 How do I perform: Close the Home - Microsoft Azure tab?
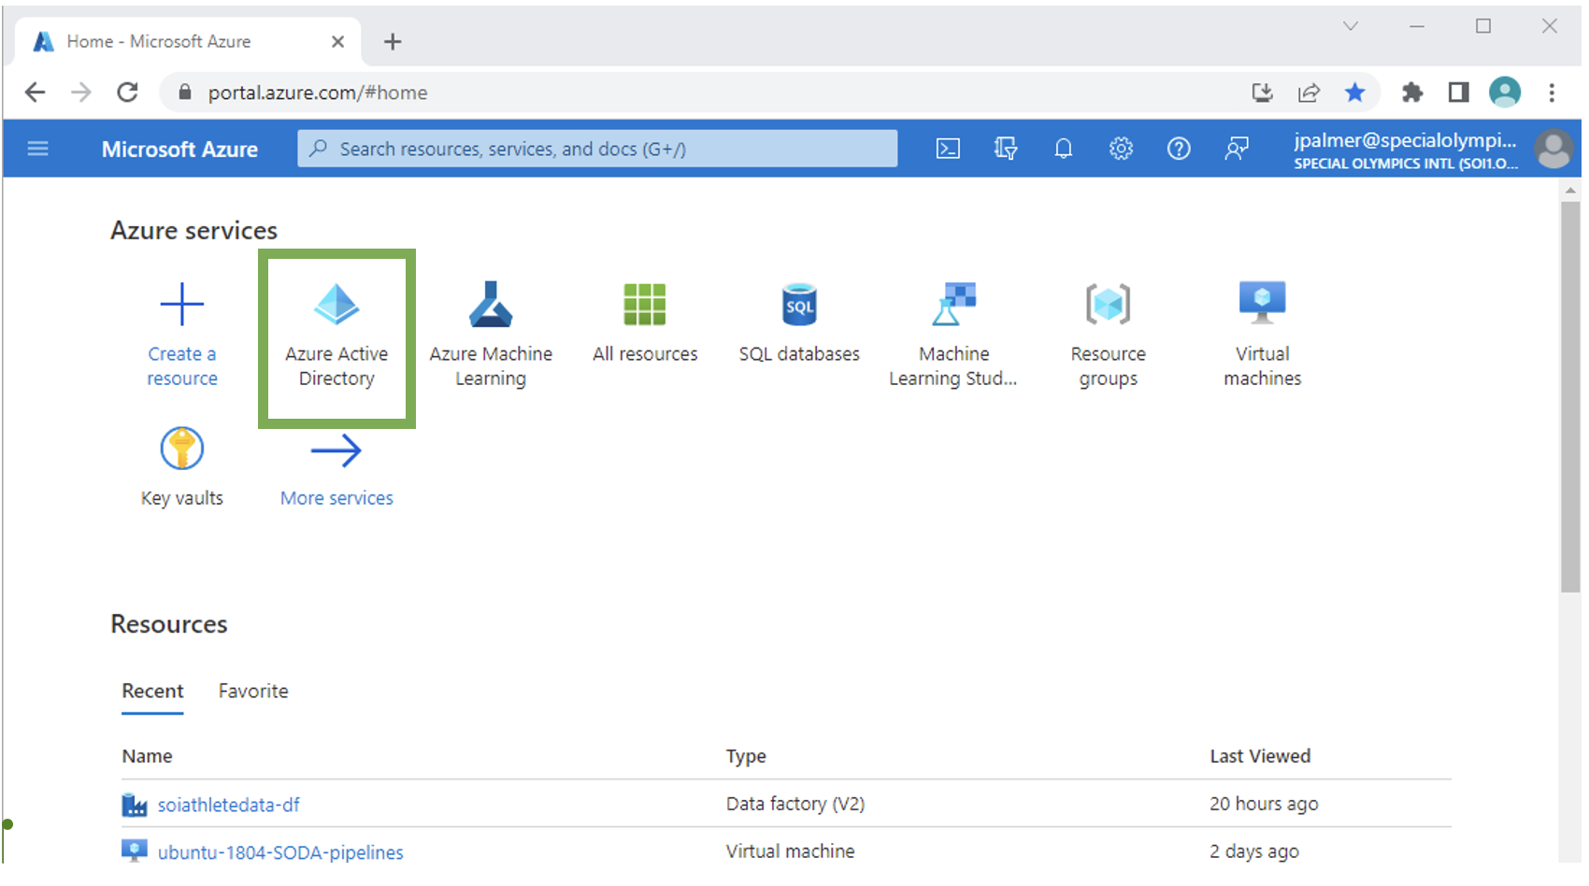click(337, 41)
